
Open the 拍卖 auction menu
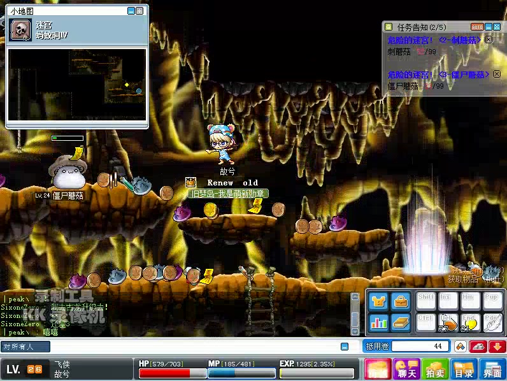[435, 369]
